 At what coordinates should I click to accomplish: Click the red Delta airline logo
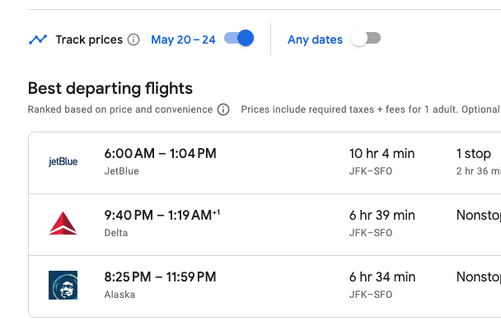click(x=63, y=223)
